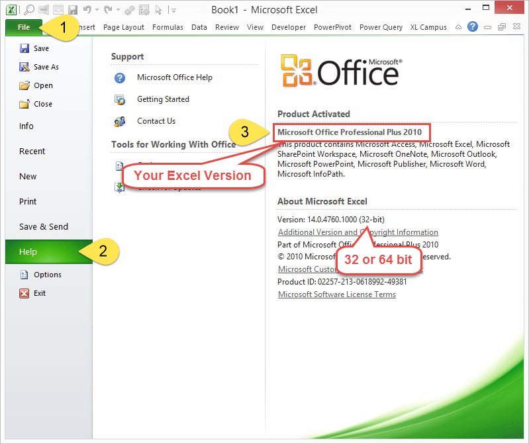The width and height of the screenshot is (529, 444).
Task: Choose Save & Send from the File menu
Action: [44, 227]
